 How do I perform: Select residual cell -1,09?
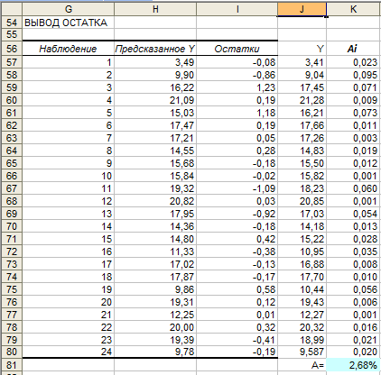pyautogui.click(x=237, y=188)
